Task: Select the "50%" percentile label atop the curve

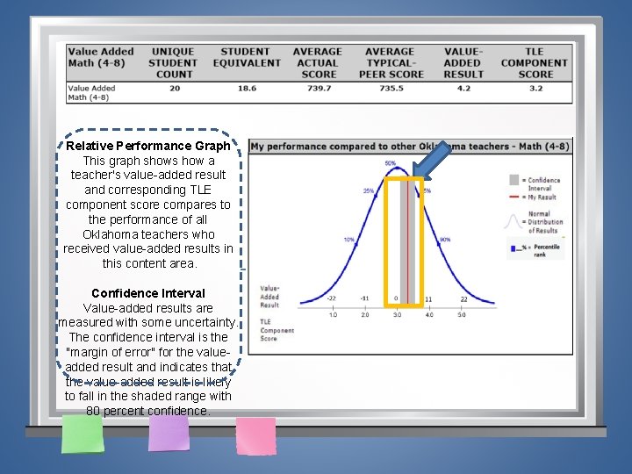Action: 390,163
